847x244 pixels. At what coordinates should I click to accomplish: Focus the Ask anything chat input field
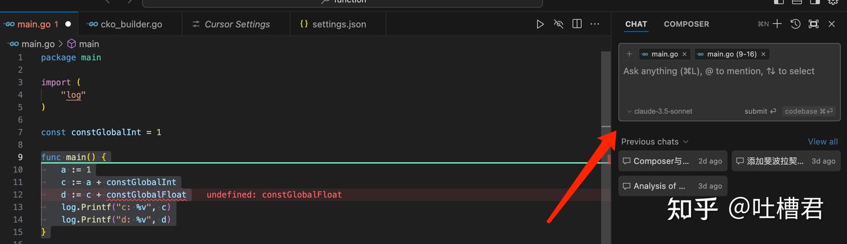(729, 82)
